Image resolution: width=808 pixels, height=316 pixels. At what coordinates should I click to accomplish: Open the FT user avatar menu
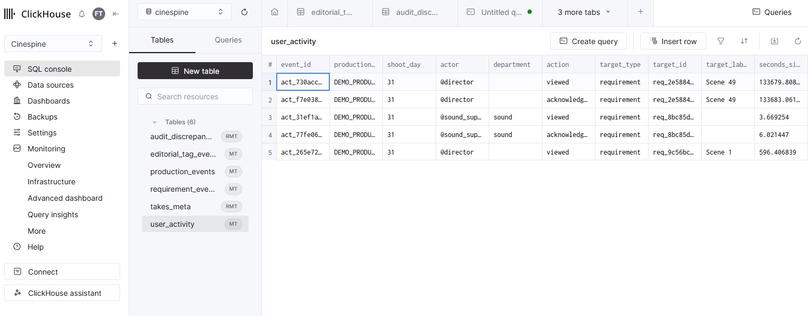click(x=99, y=14)
